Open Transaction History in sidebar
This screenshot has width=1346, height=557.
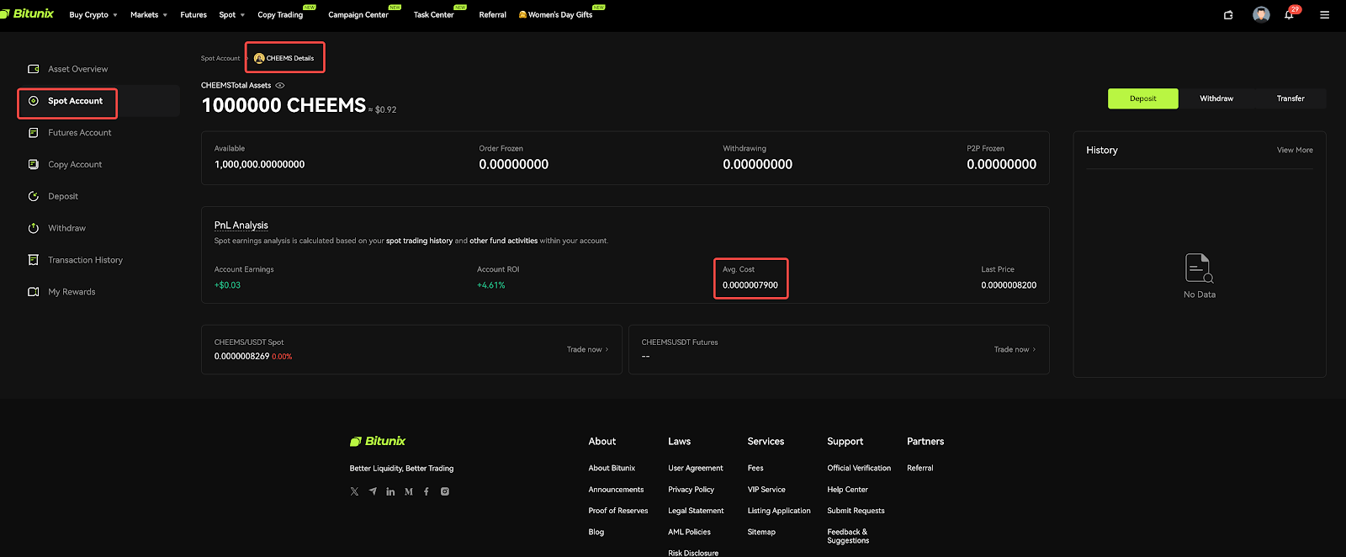pyautogui.click(x=85, y=260)
